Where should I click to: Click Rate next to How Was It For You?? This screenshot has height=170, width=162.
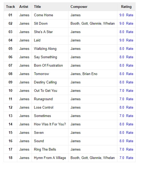[130, 124]
